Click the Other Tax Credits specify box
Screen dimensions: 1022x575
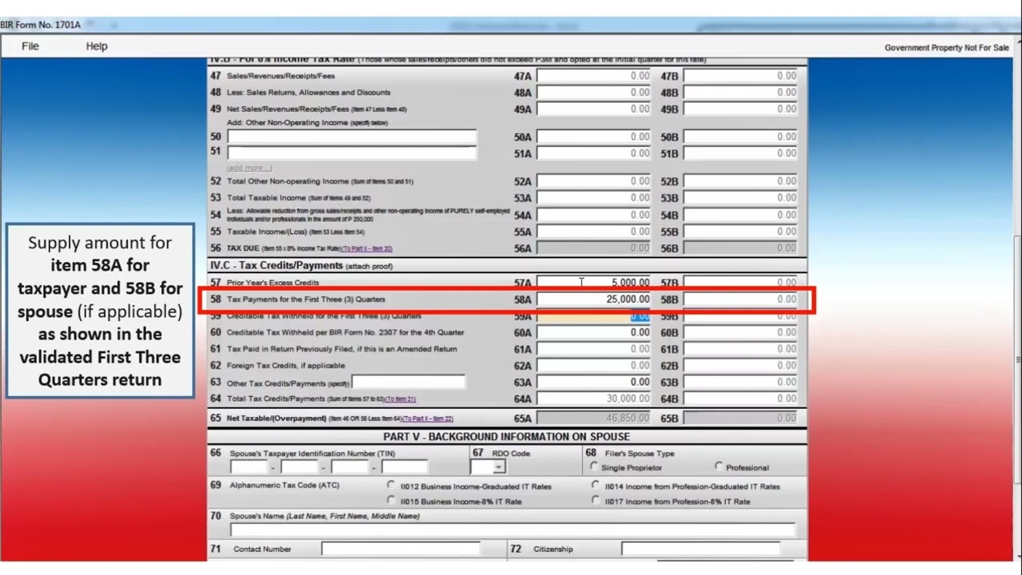click(408, 383)
